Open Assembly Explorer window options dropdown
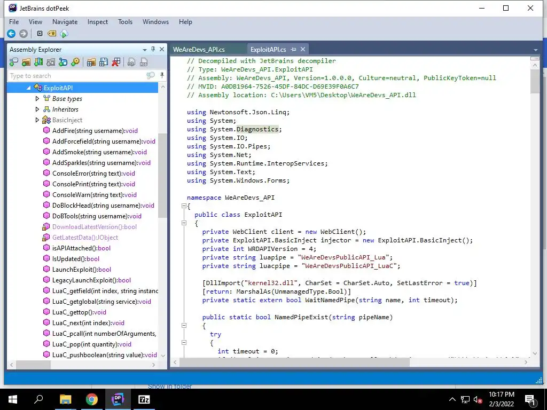The image size is (547, 410). (x=144, y=50)
